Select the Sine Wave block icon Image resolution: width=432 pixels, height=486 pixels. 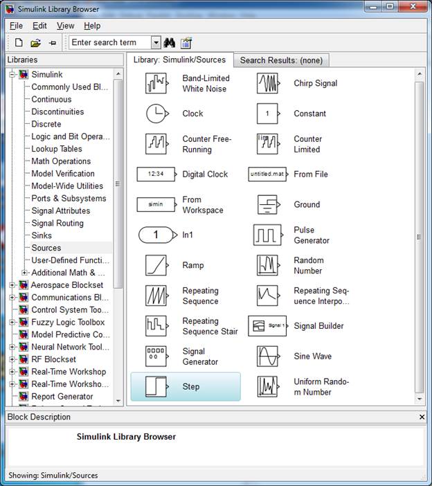[269, 357]
